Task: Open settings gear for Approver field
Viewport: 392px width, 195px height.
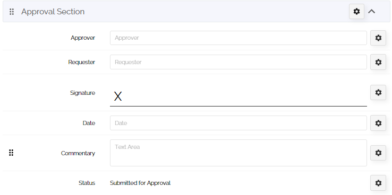Action: [x=378, y=38]
